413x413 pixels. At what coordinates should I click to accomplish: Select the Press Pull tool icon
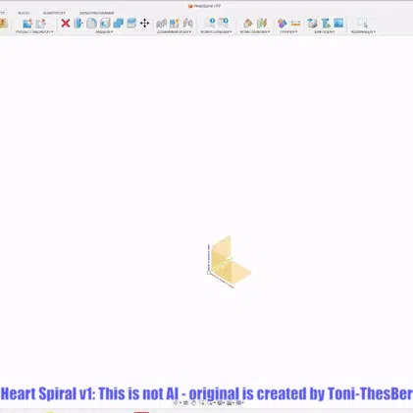click(78, 24)
